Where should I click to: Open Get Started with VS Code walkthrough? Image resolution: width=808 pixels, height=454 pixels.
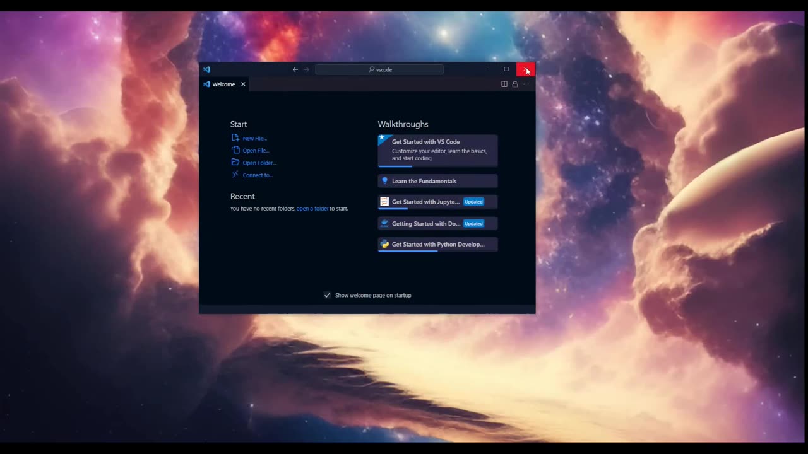pyautogui.click(x=437, y=151)
